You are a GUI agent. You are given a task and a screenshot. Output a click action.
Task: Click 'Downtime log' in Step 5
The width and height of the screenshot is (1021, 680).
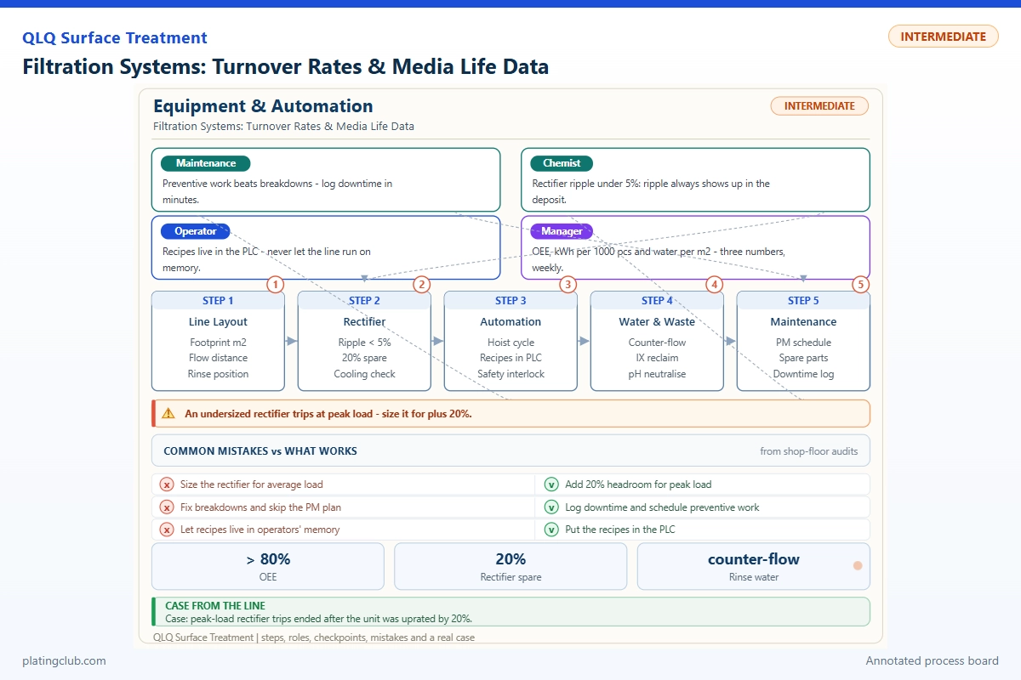[803, 374]
